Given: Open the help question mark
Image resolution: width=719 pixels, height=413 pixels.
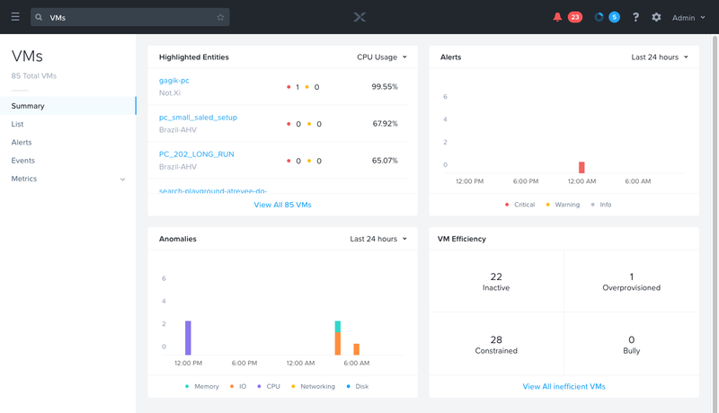Looking at the screenshot, I should (635, 17).
